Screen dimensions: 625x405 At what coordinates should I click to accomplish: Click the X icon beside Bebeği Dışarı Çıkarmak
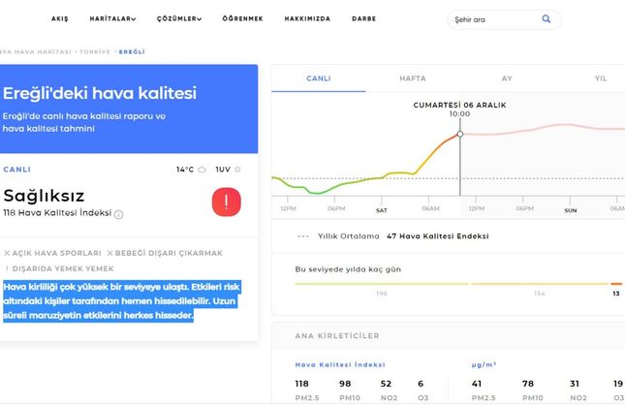[109, 253]
